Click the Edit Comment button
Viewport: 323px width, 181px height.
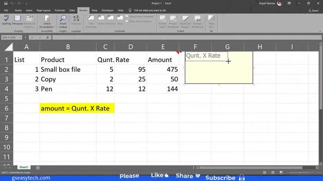[x=91, y=21]
